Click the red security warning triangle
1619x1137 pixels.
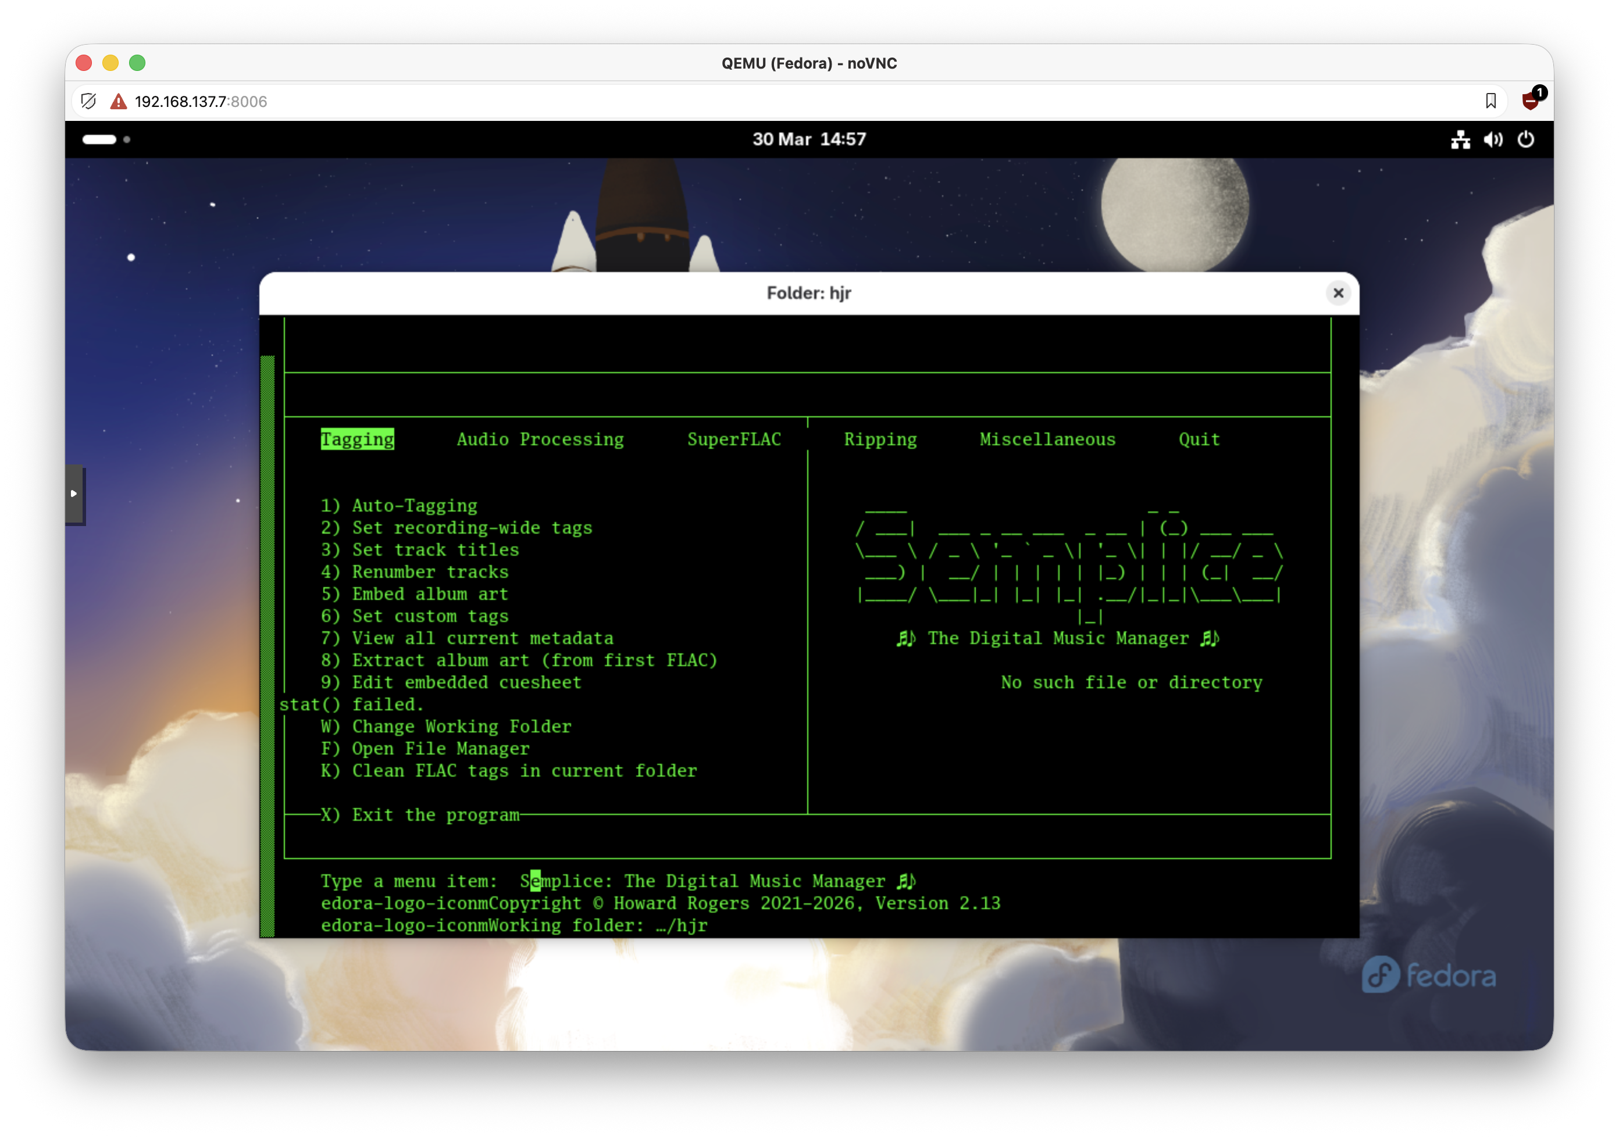[119, 102]
